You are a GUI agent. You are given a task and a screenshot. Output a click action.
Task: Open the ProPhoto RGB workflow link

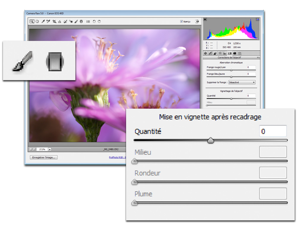click(x=117, y=157)
